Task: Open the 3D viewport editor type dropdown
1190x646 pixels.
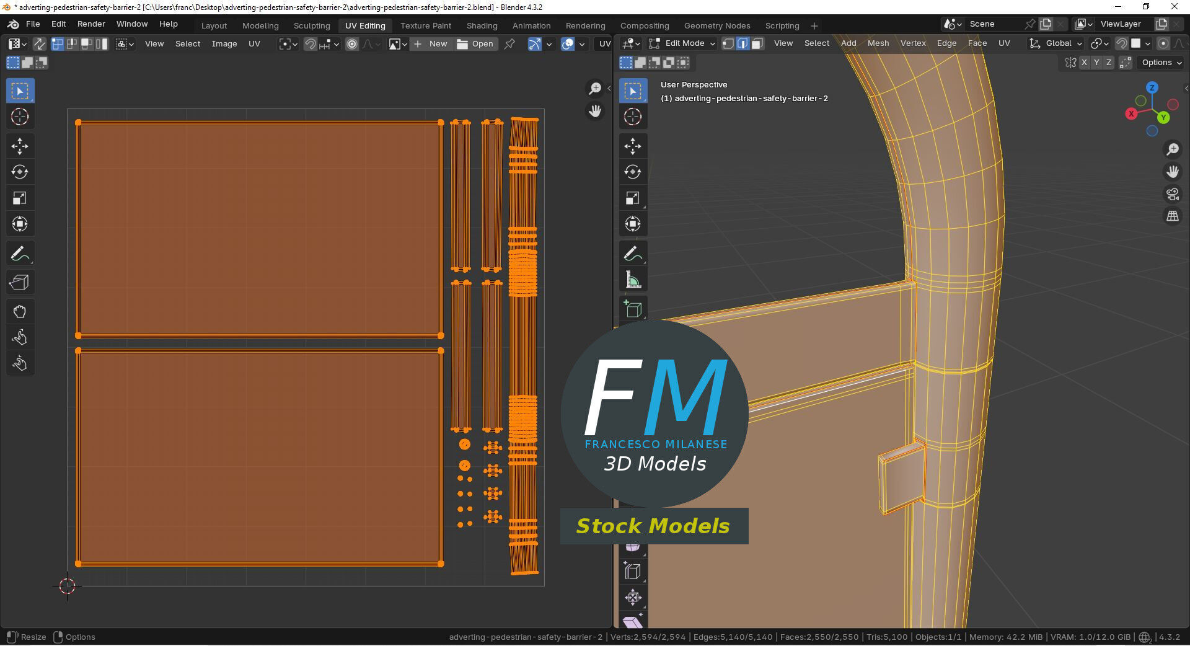Action: (631, 43)
